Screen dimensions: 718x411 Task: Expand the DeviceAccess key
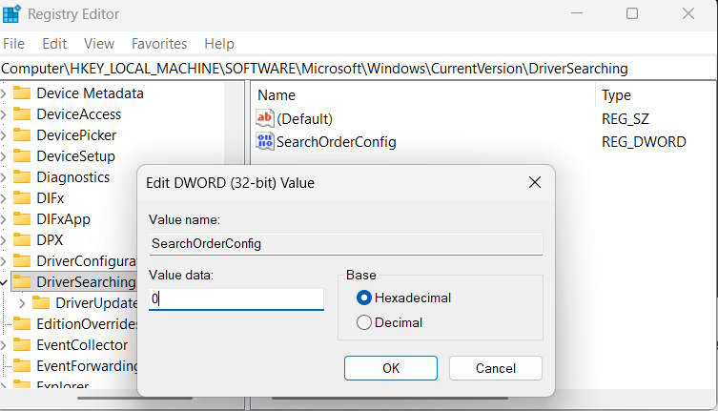[4, 114]
